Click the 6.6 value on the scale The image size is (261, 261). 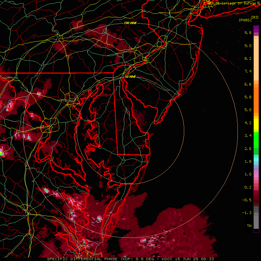(248, 84)
